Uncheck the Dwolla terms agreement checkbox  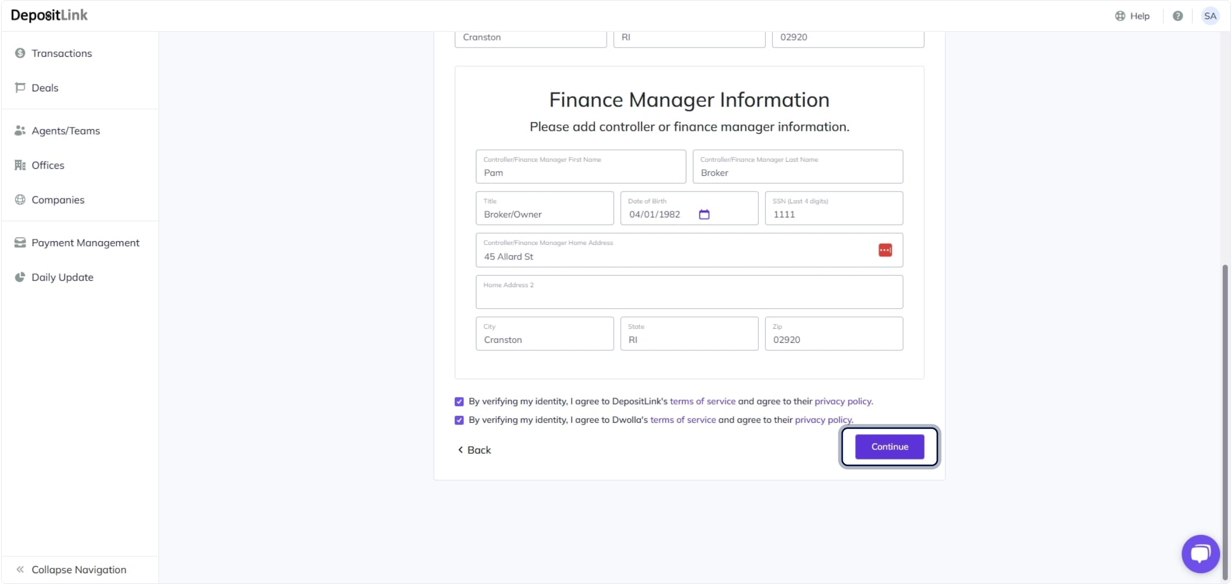459,420
